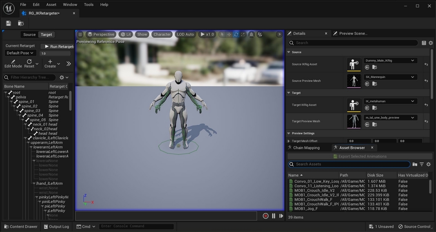Click the surface snapping icon in viewport
This screenshot has height=232, width=436.
260,35
